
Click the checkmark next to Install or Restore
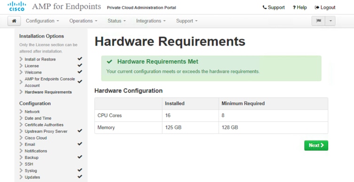80,59
